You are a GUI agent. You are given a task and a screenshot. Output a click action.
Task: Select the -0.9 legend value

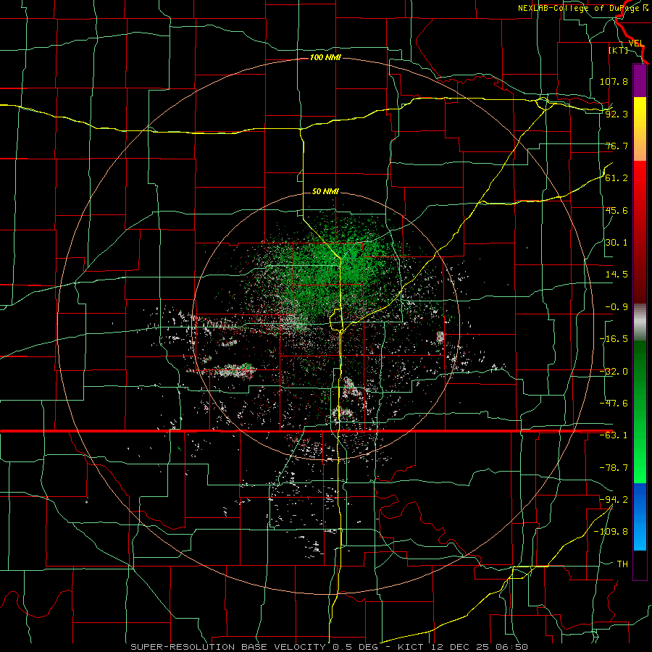tap(617, 307)
